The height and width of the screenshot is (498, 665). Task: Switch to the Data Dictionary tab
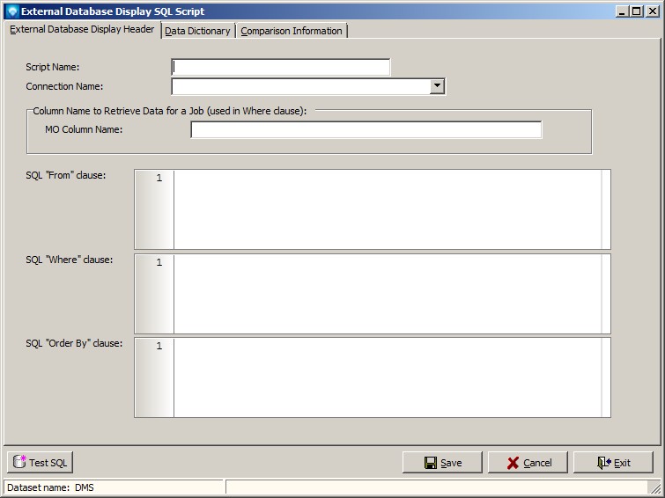[197, 31]
